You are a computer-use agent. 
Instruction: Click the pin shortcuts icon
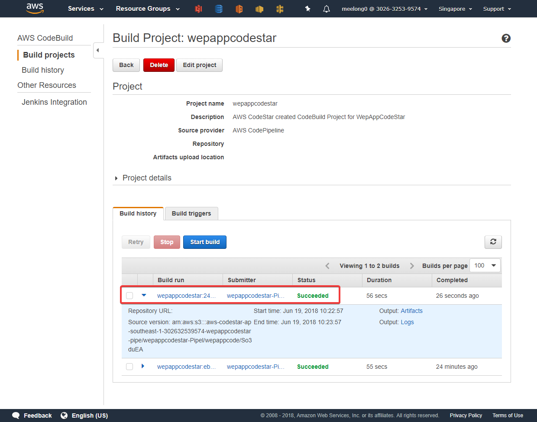pos(307,9)
